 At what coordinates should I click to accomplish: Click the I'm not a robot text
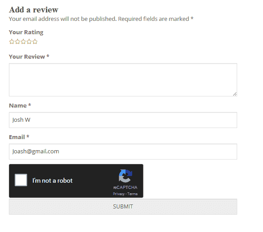(x=53, y=180)
